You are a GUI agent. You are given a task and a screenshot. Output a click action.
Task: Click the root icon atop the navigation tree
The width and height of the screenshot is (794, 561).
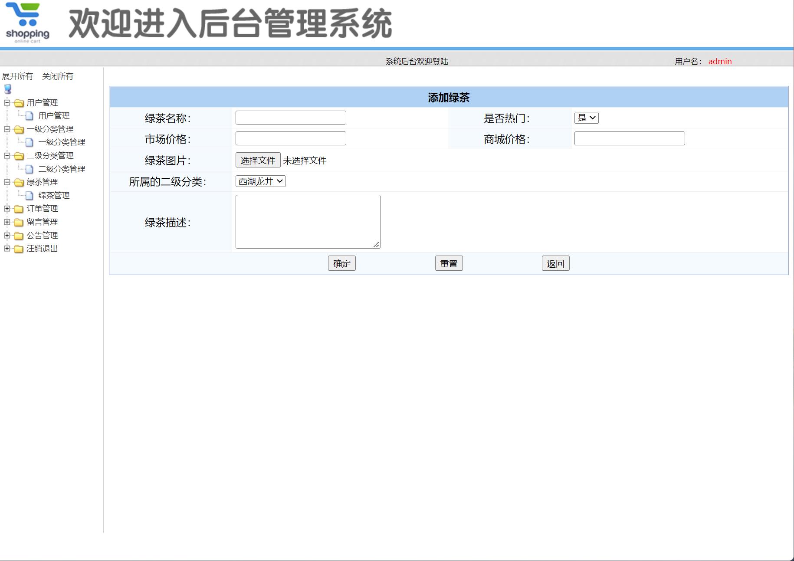pos(7,89)
